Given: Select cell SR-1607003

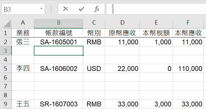Looking at the screenshot, I should coord(59,104).
